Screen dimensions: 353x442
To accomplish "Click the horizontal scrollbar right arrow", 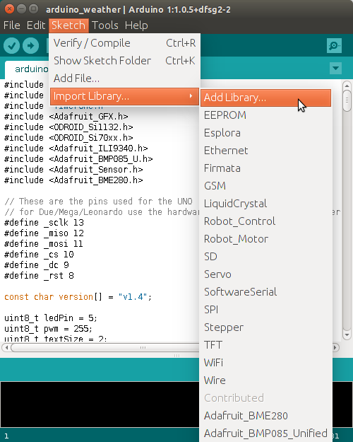I will (x=335, y=347).
